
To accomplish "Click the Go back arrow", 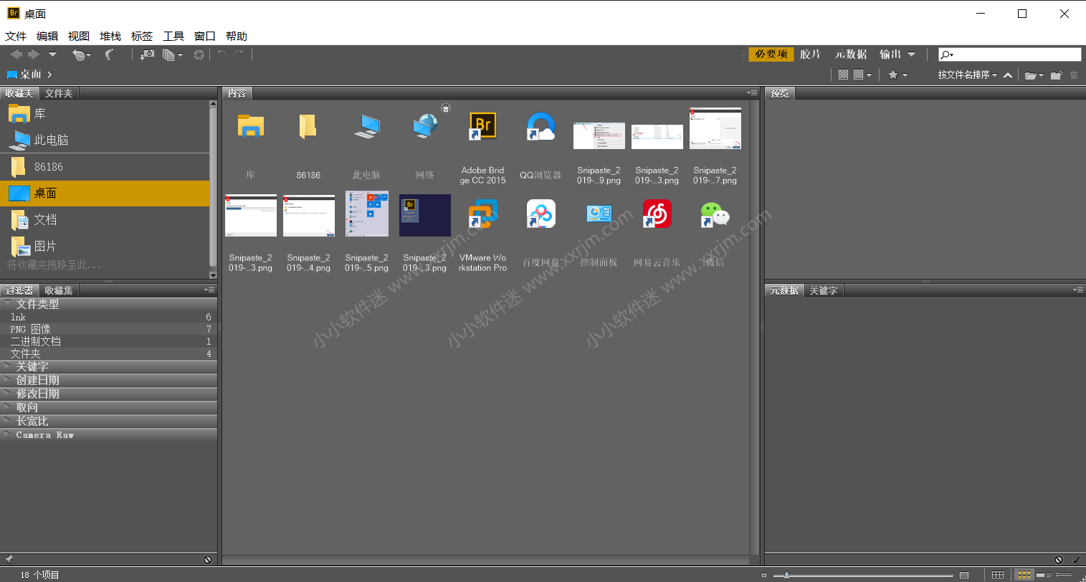I will [x=16, y=54].
